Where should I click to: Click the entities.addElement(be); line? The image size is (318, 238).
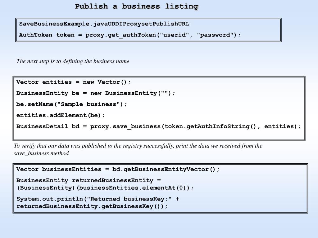[x=61, y=115]
